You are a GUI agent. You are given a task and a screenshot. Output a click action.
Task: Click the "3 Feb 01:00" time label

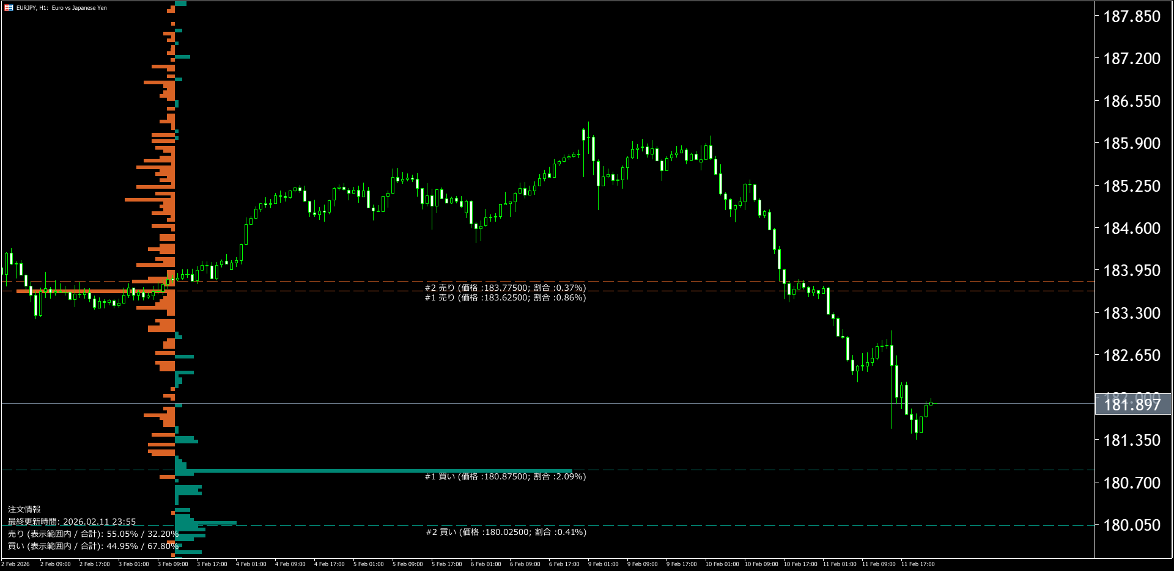[x=133, y=564]
